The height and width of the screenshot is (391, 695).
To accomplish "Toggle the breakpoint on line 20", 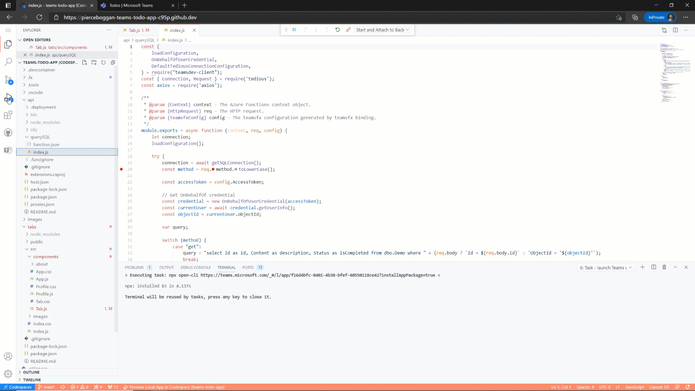I will (121, 169).
